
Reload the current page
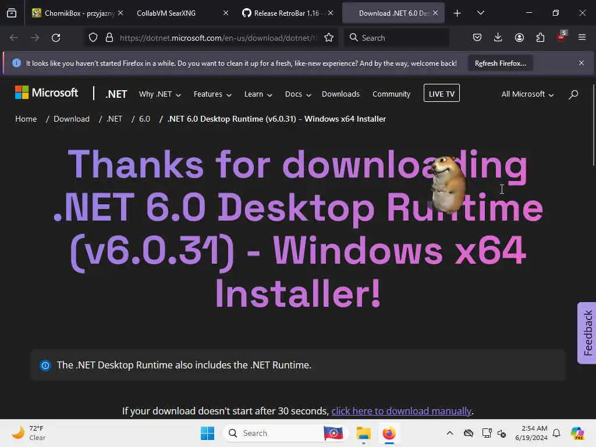click(x=56, y=38)
